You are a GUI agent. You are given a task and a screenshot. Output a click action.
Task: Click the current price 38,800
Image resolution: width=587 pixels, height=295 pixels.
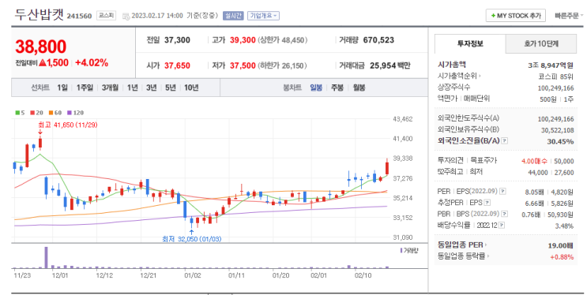point(41,47)
